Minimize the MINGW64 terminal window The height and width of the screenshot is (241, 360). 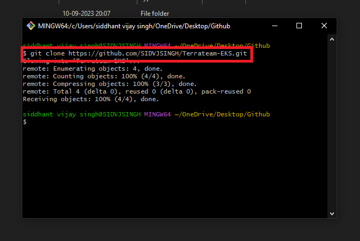[x=275, y=26]
